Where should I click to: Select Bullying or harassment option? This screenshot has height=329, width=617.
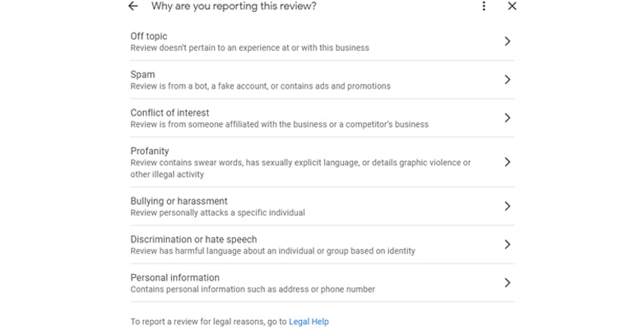322,206
